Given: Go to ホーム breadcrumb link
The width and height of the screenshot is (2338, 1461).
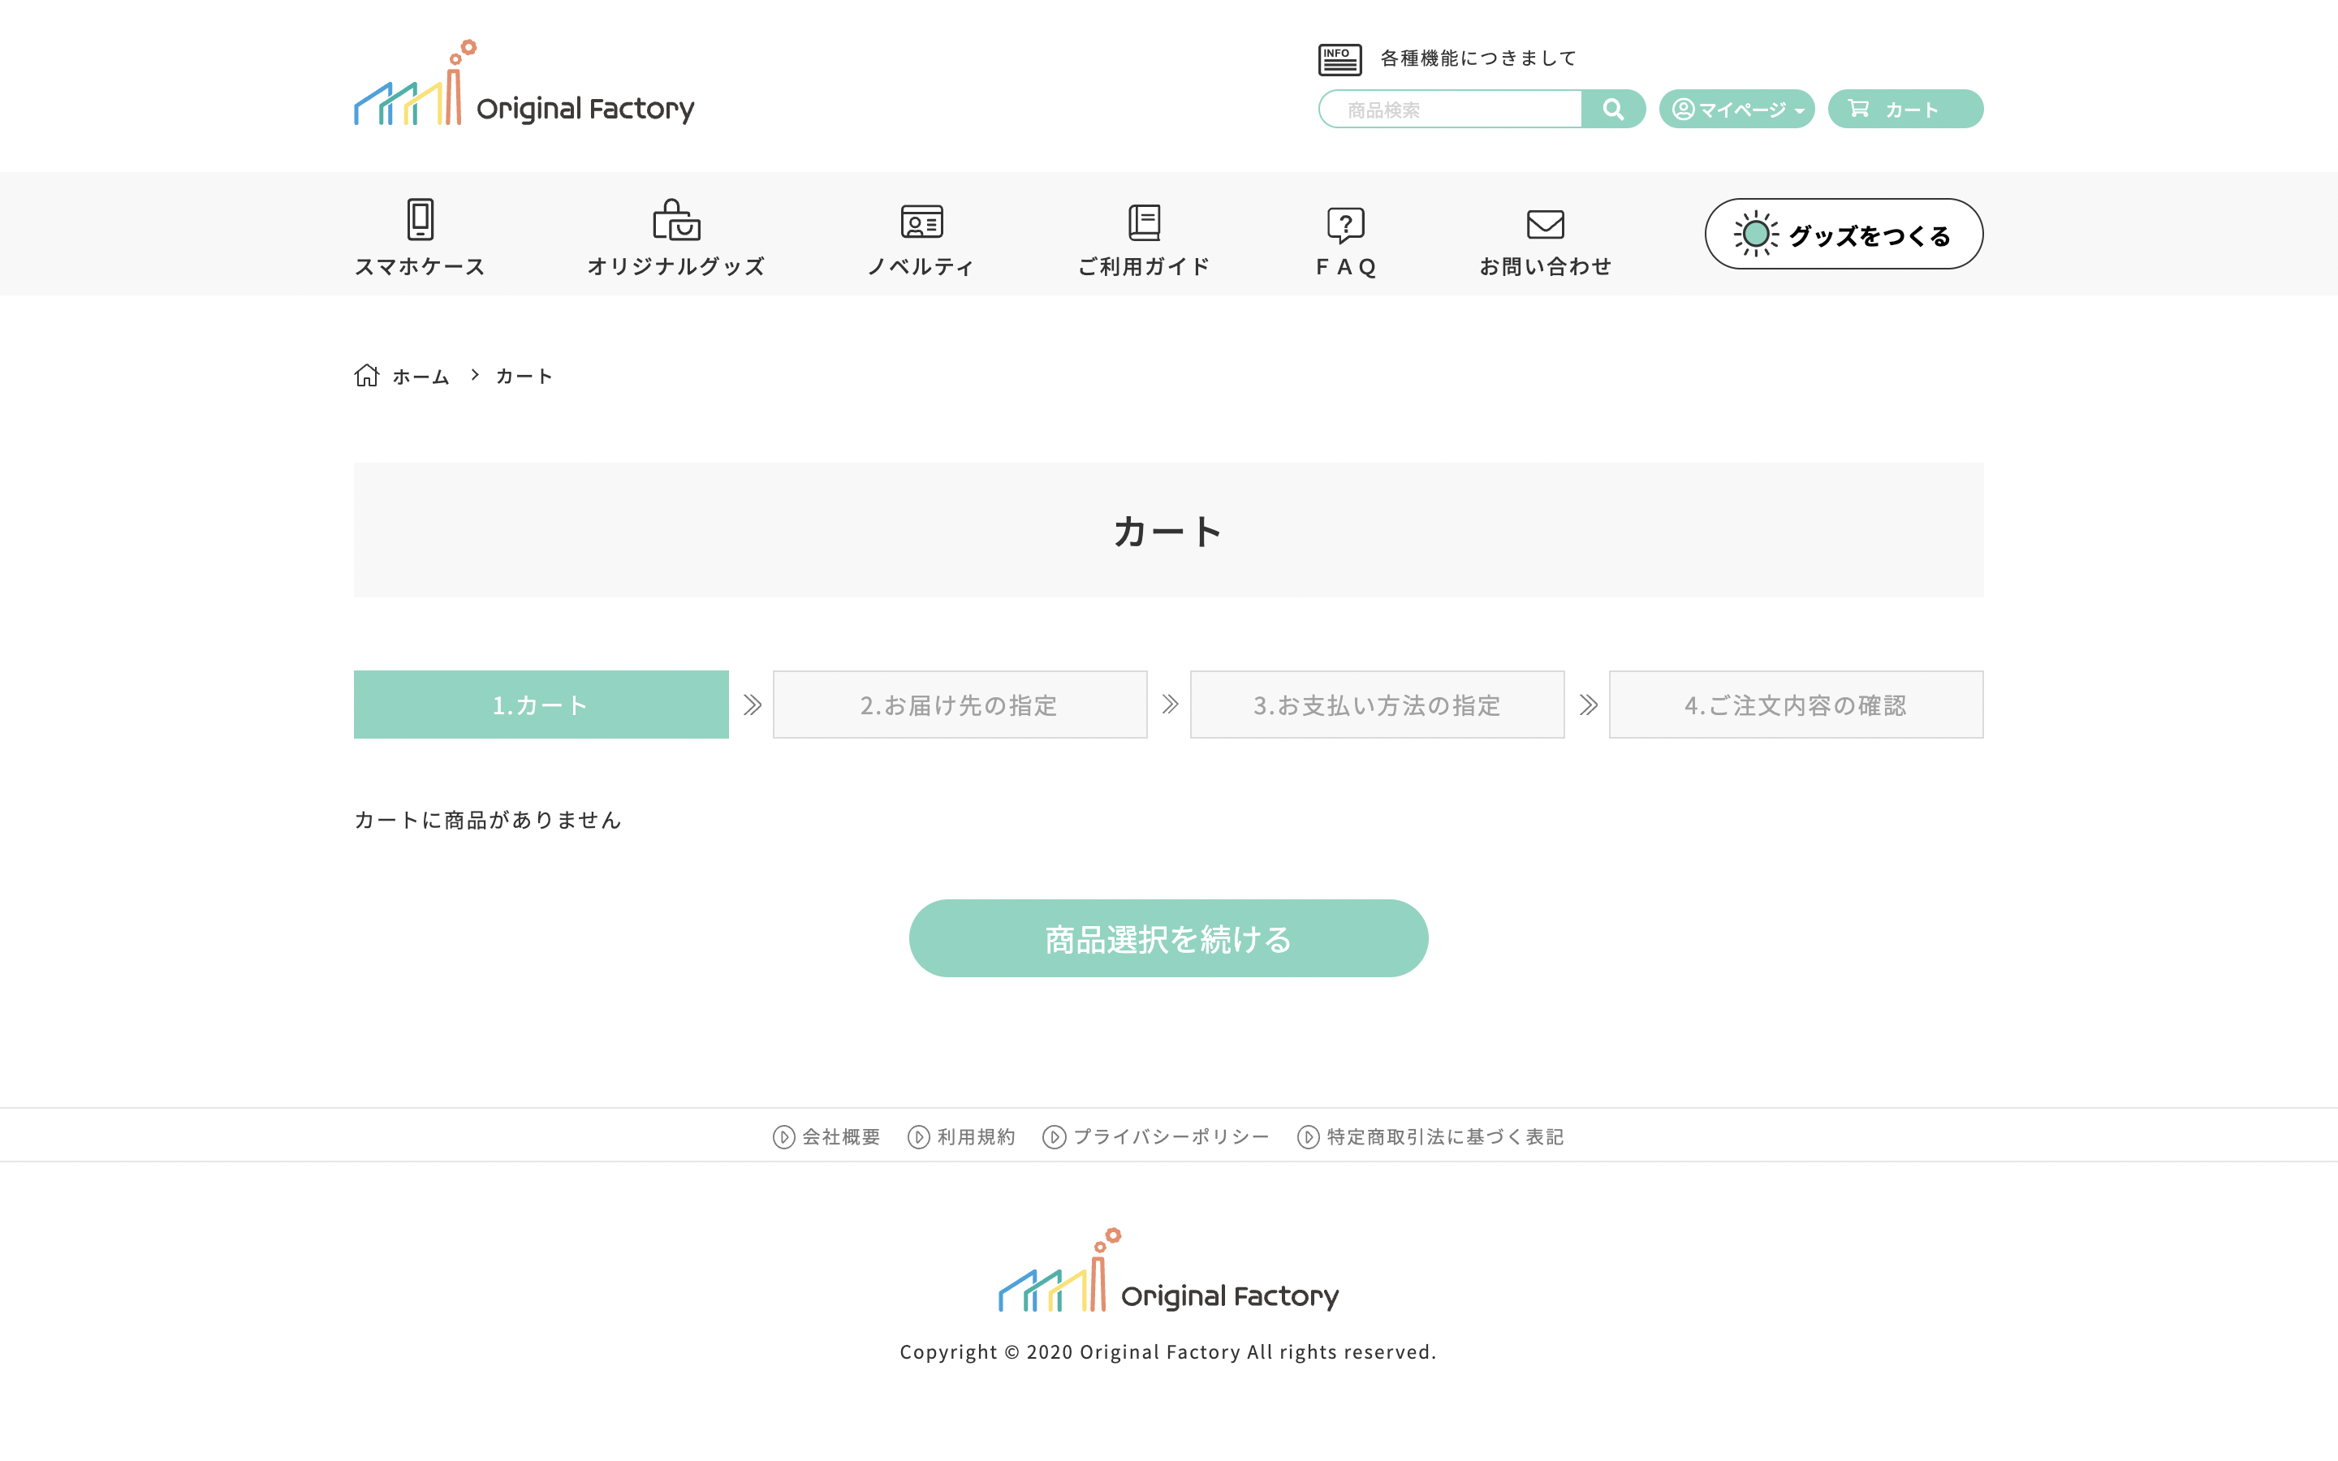Looking at the screenshot, I should tap(421, 377).
